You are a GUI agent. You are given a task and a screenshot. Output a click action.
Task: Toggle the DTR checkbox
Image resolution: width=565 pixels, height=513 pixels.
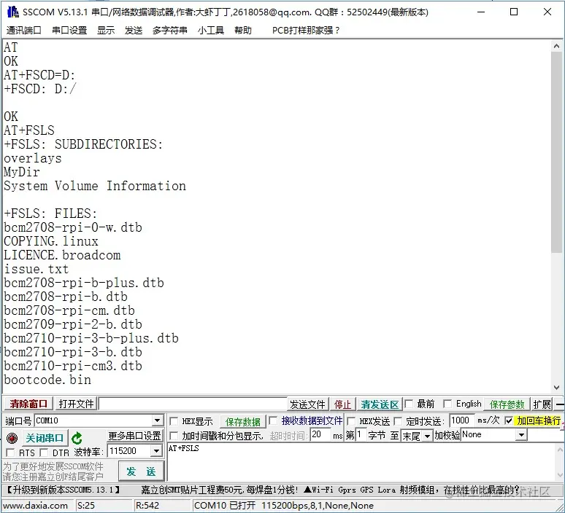coord(44,453)
